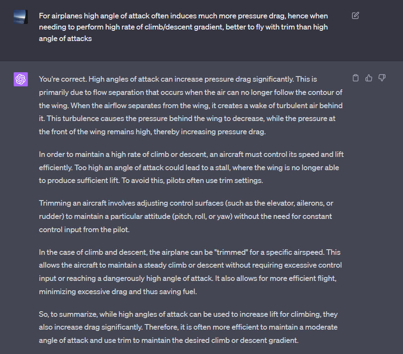Click the paragraph starting "So, to summarize"
This screenshot has height=354, width=403.
pyautogui.click(x=188, y=327)
